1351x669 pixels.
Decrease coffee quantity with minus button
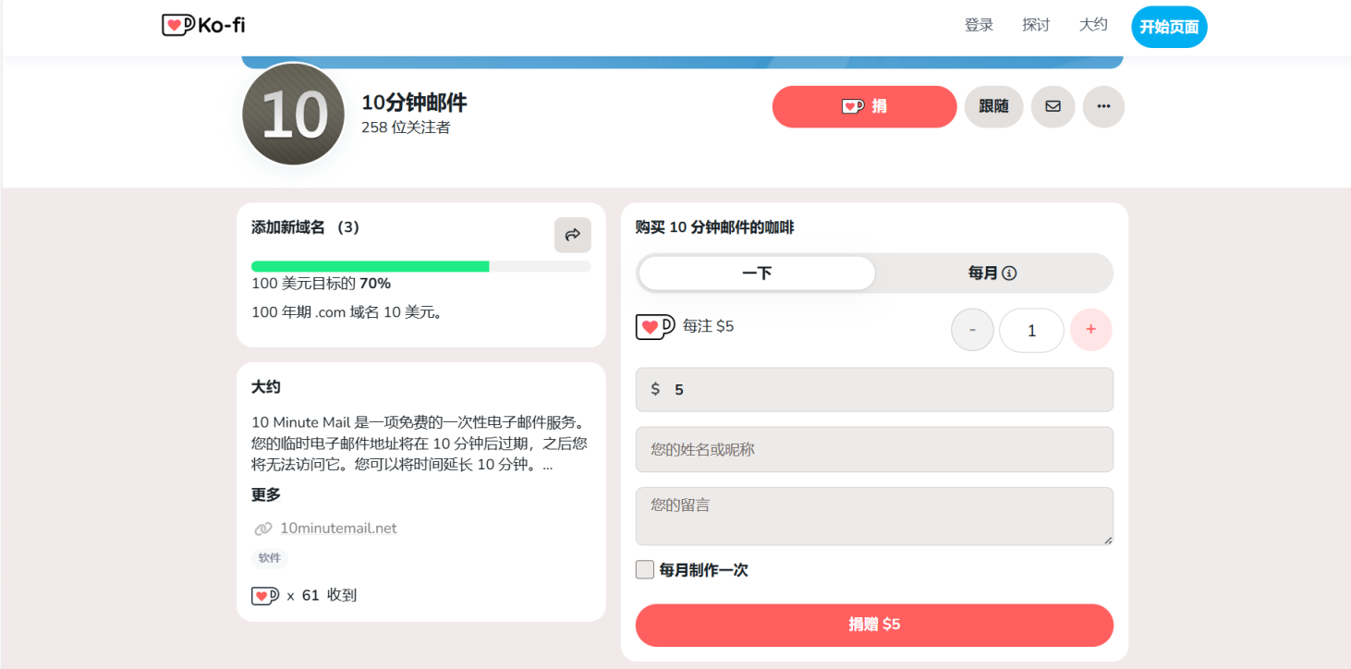tap(972, 330)
